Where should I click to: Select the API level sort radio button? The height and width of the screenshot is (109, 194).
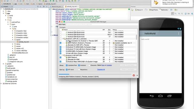tap(67, 70)
